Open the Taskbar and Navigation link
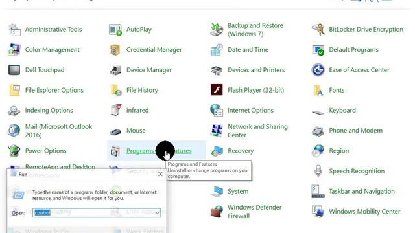This screenshot has width=415, height=233. (362, 192)
